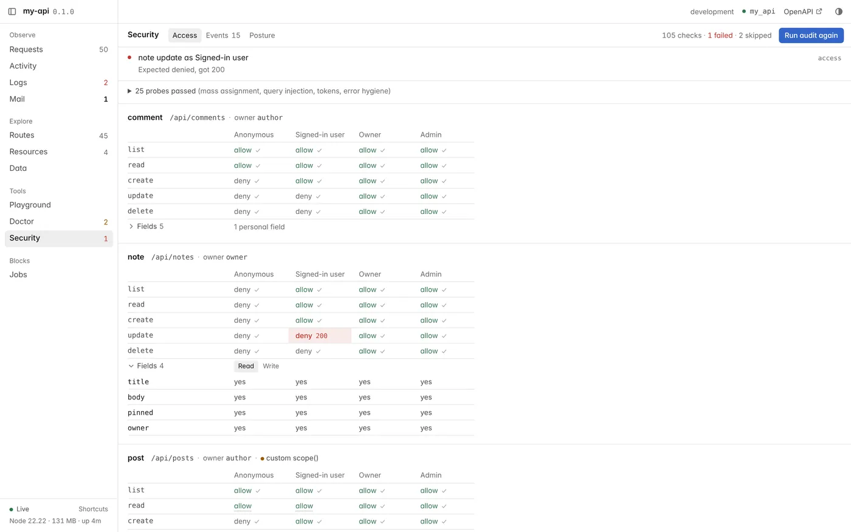Click the '1 failed' checks summary

click(720, 35)
